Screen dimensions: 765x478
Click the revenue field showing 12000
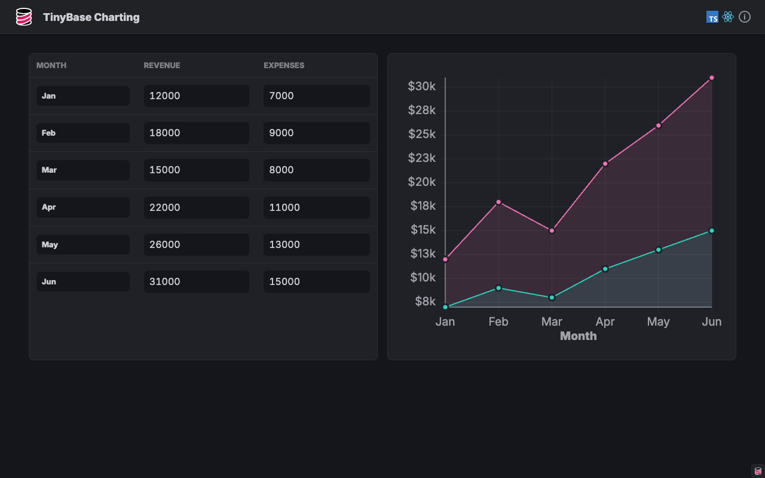(x=197, y=96)
